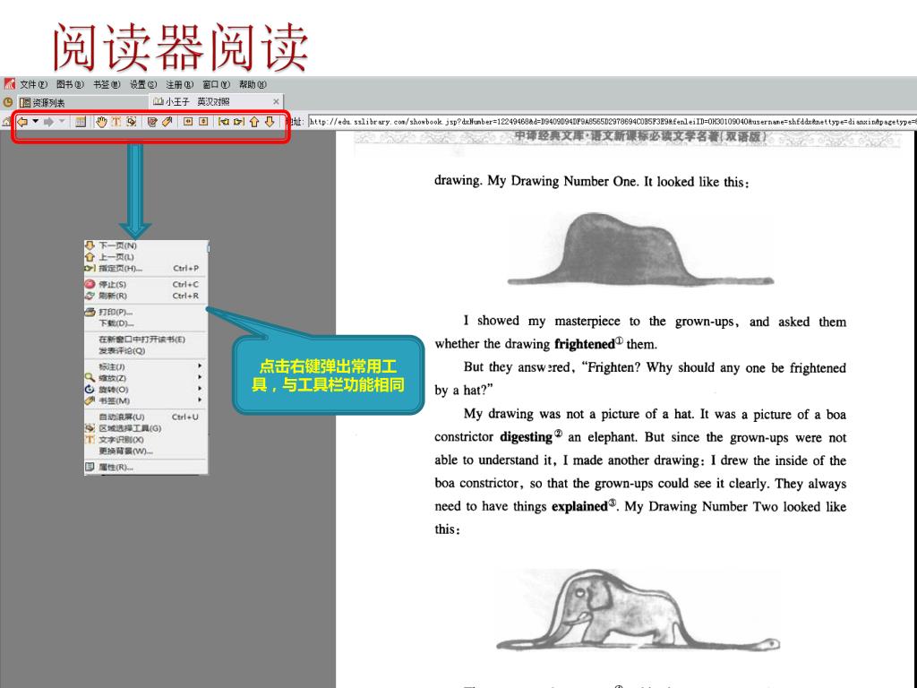Screen dimensions: 917x688
Task: Choose 上一页(L) in the context menu
Action: pyautogui.click(x=146, y=257)
